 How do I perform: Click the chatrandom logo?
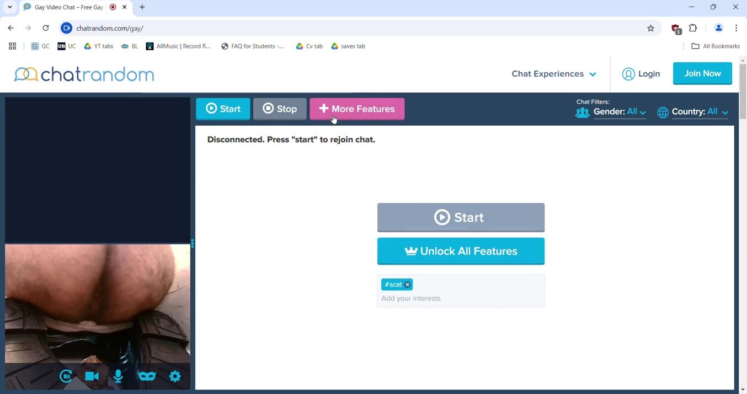click(x=84, y=74)
